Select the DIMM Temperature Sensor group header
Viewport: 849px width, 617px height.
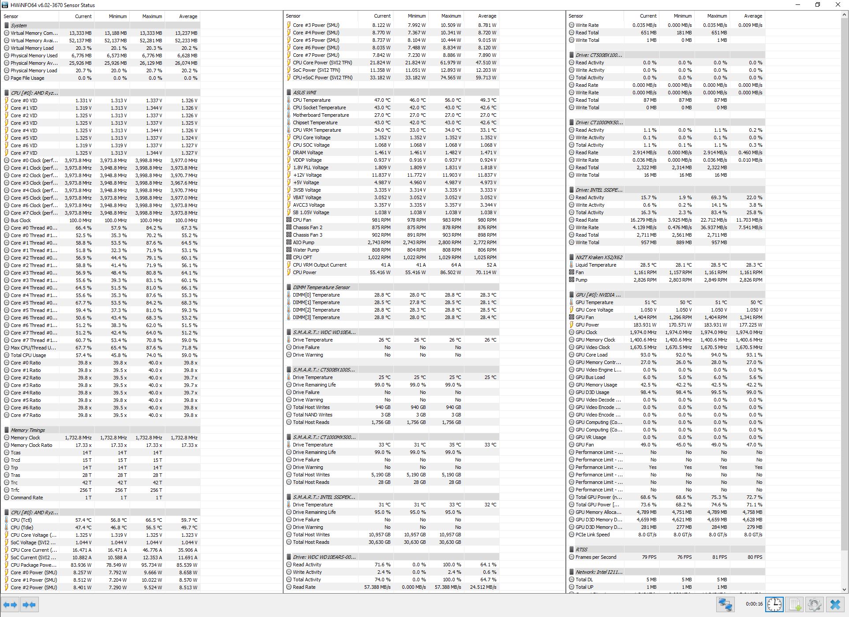(321, 287)
